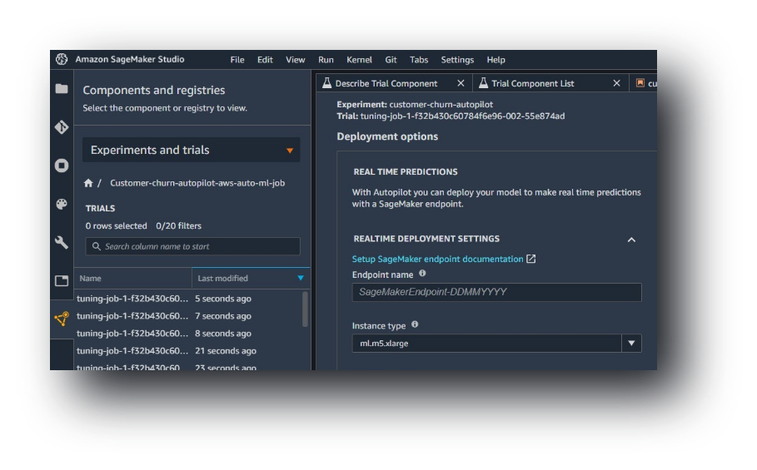Click the Endpoint name info icon
This screenshot has width=757, height=470.
(x=422, y=274)
